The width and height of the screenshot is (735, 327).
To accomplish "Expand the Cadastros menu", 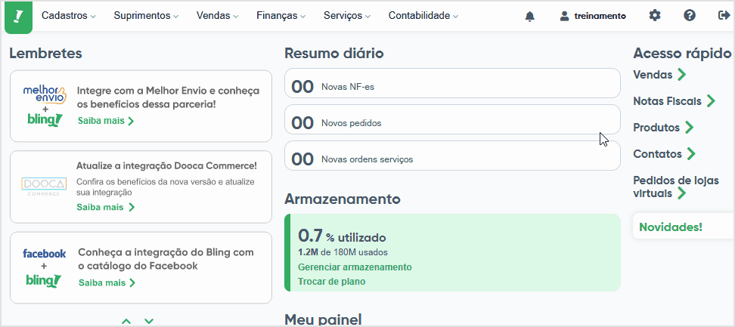I will pyautogui.click(x=69, y=16).
